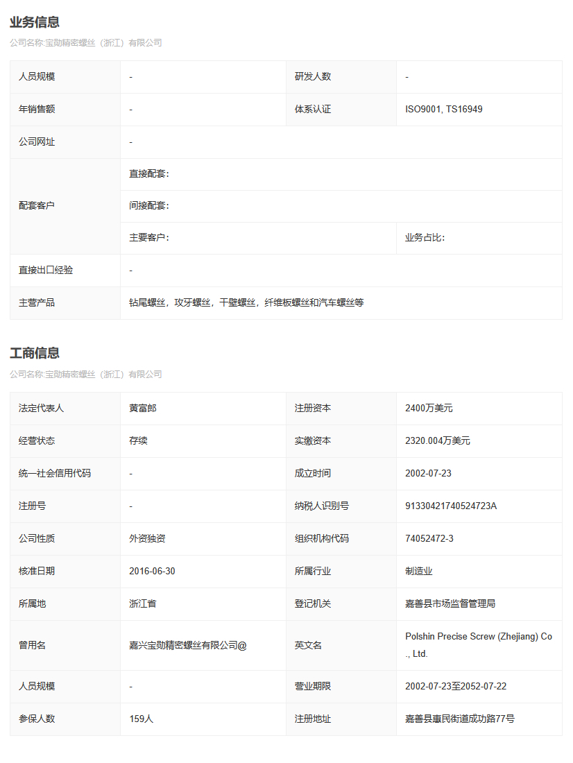Select the region value 浙江省
Screen dimensions: 573x763
[143, 604]
